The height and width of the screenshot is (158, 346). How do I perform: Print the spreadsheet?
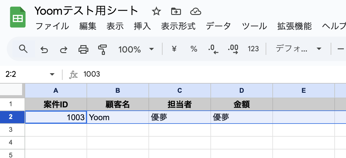(x=83, y=49)
